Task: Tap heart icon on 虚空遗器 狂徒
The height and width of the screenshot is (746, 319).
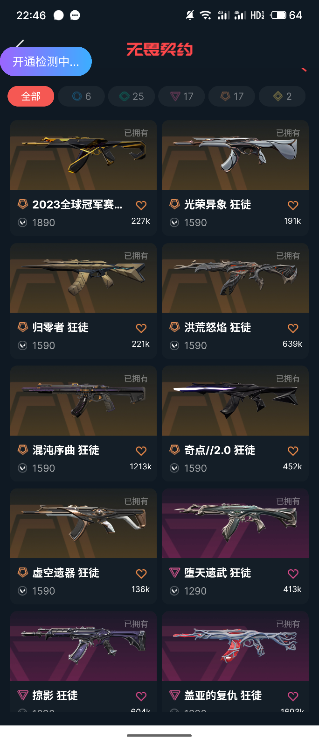Action: tap(141, 574)
